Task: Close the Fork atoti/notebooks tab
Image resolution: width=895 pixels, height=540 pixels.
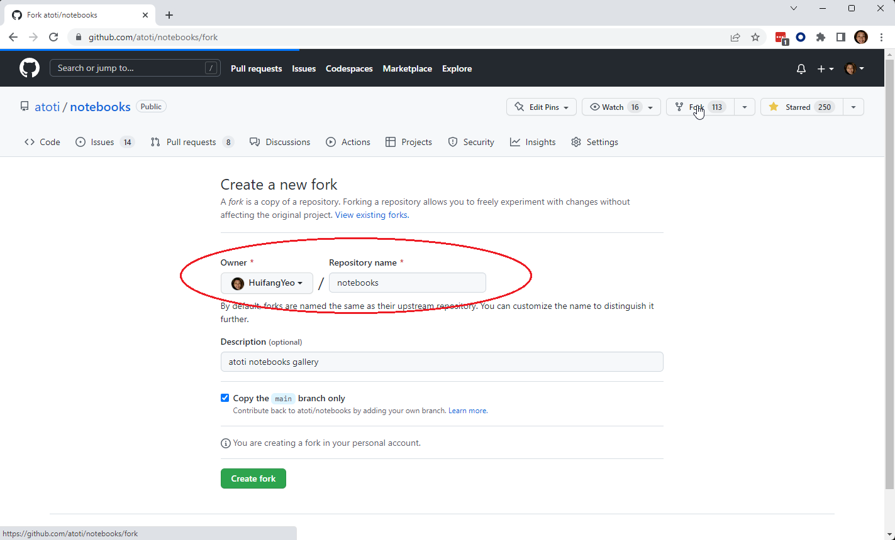Action: click(145, 15)
